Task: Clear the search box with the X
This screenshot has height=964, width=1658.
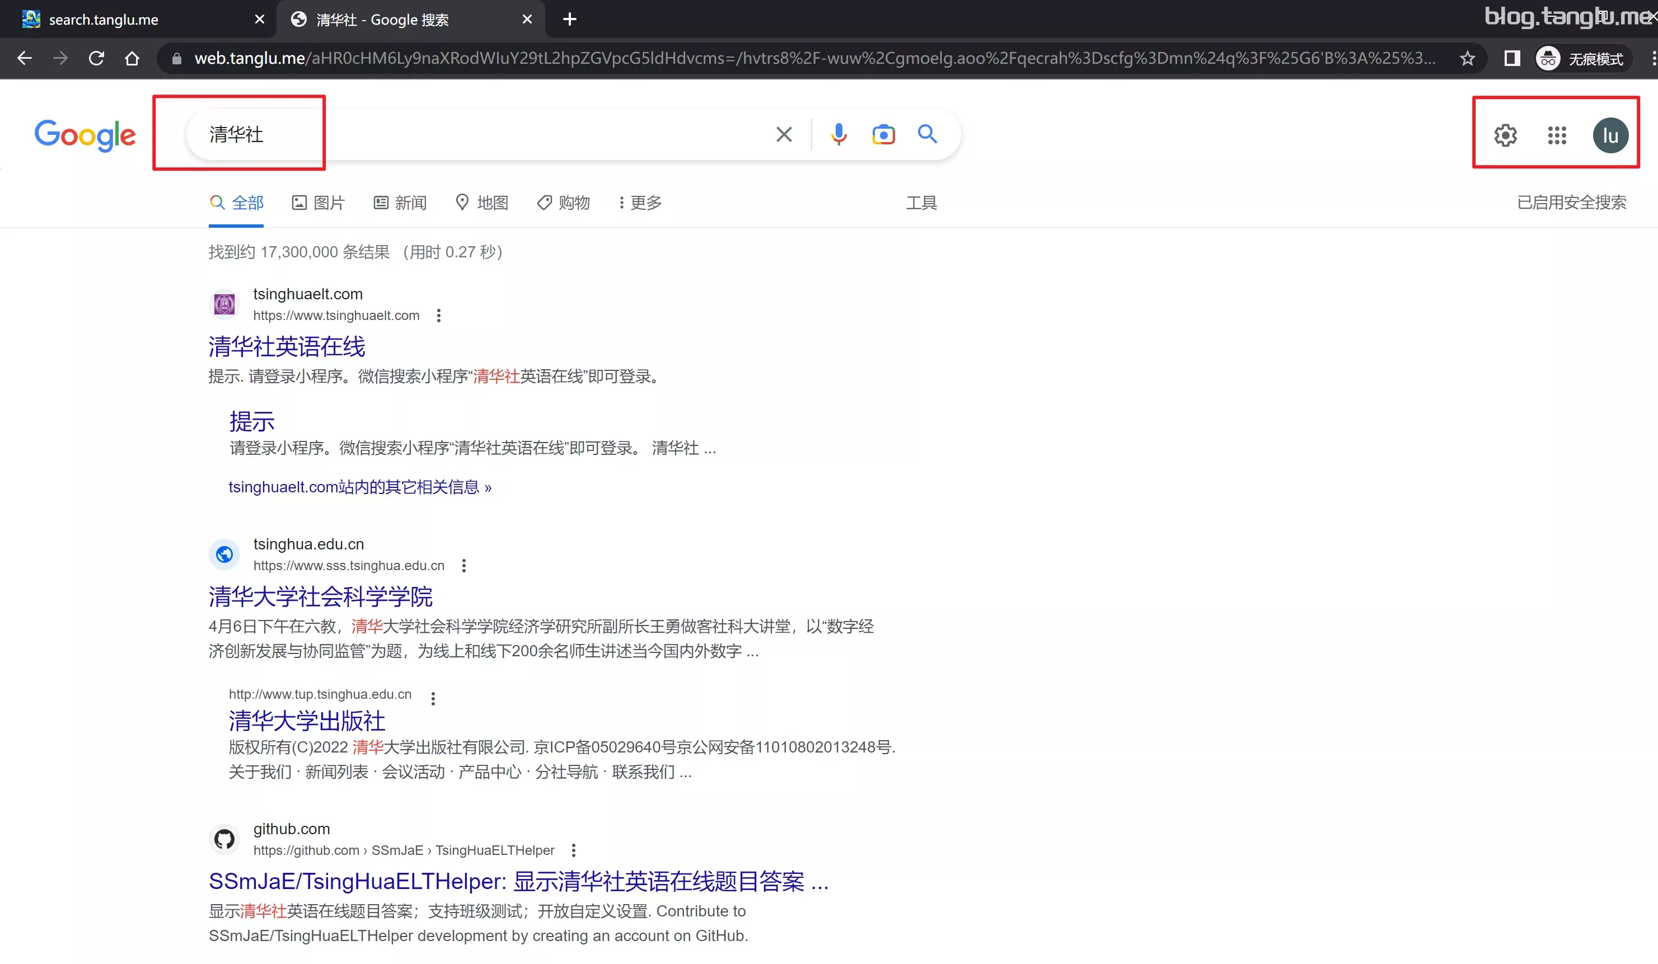Action: coord(783,134)
